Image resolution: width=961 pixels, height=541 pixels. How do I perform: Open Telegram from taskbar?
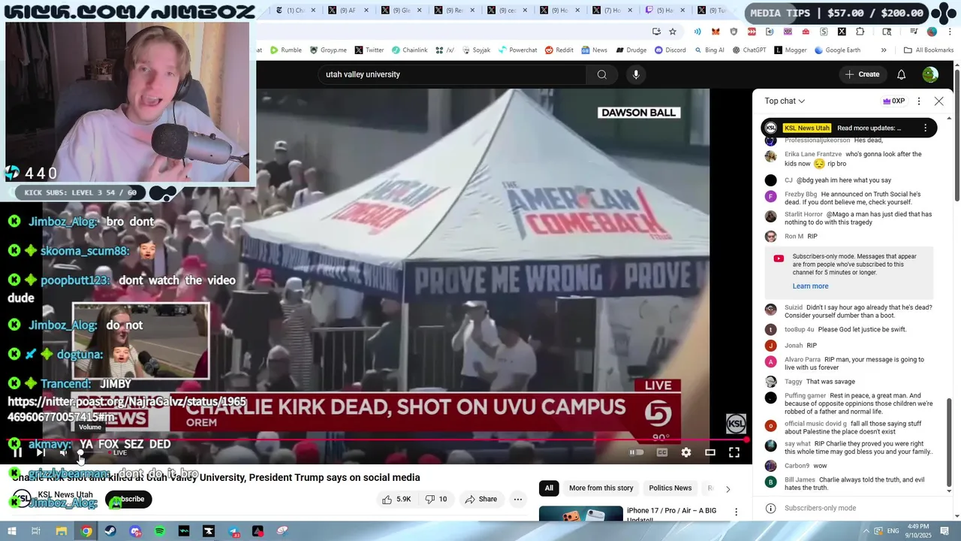click(x=233, y=531)
